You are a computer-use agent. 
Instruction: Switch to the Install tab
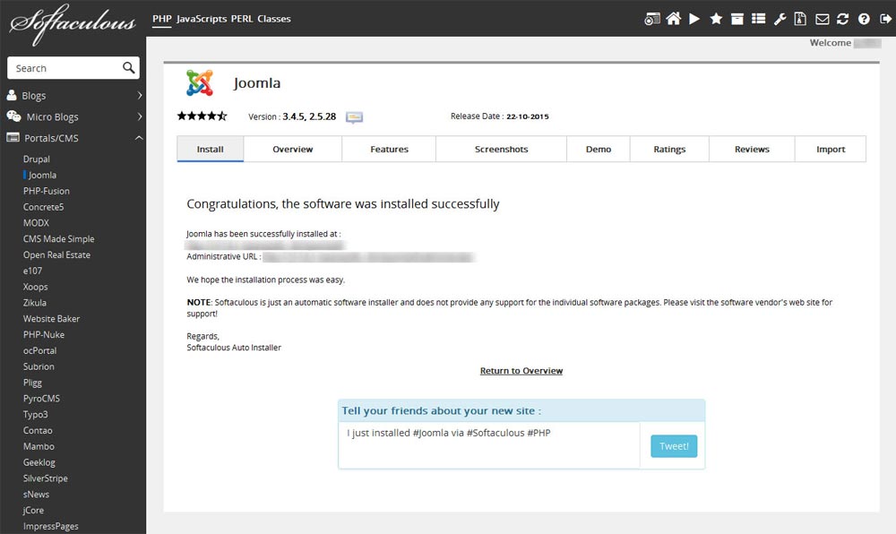211,149
